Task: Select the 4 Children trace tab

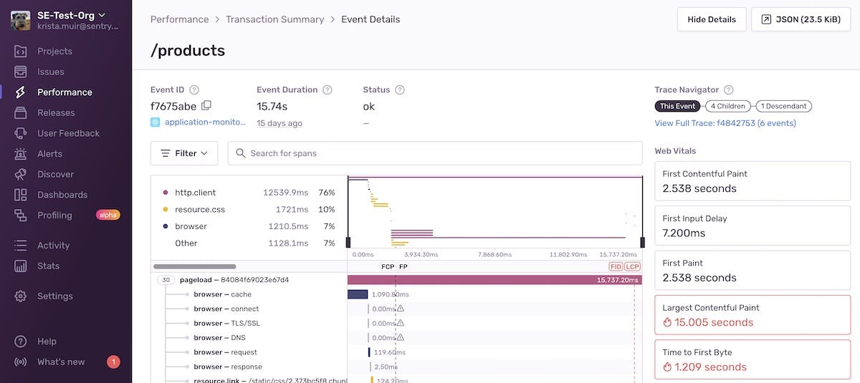Action: 727,106
